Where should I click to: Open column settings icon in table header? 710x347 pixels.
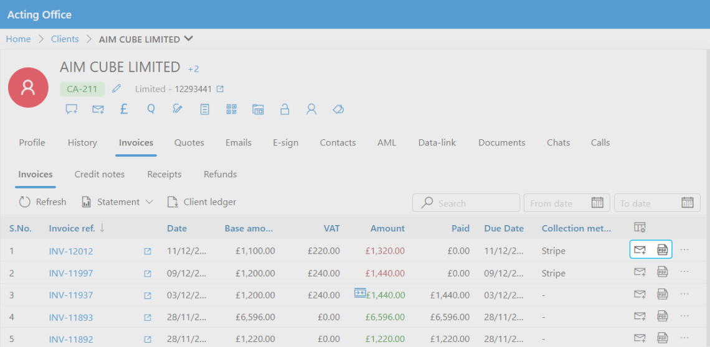click(x=639, y=228)
